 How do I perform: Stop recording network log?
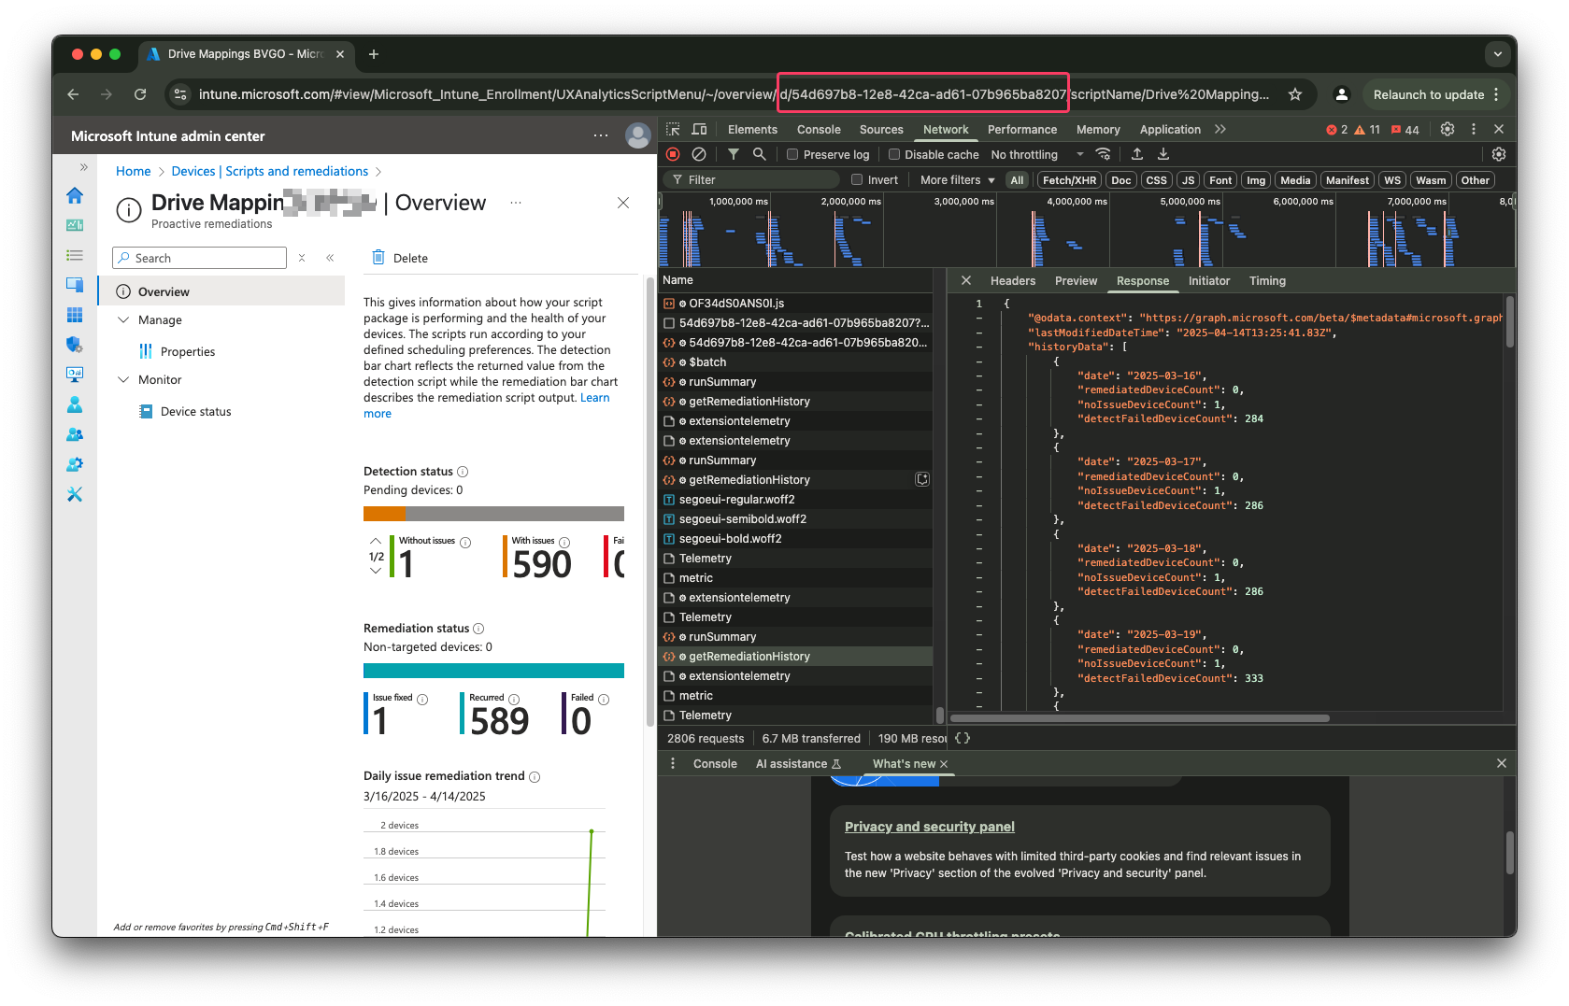pos(673,154)
